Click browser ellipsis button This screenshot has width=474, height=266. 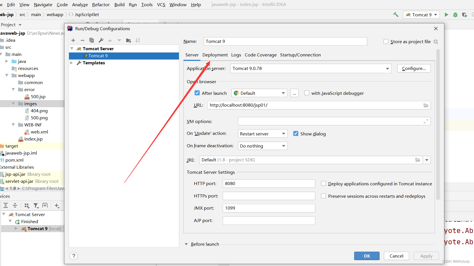pyautogui.click(x=295, y=93)
